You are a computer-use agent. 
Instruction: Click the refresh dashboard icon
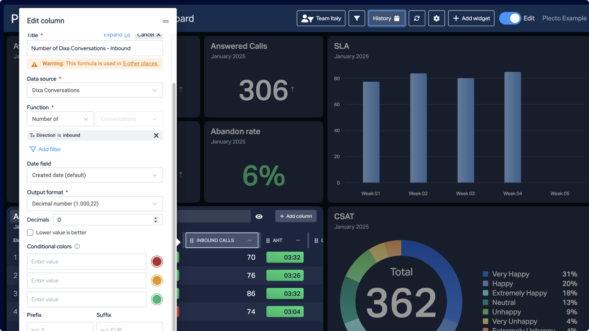point(417,18)
